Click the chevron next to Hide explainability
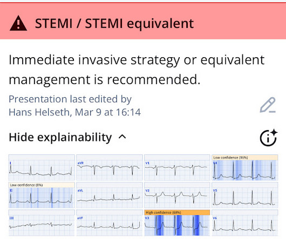The image size is (286, 239). point(122,136)
